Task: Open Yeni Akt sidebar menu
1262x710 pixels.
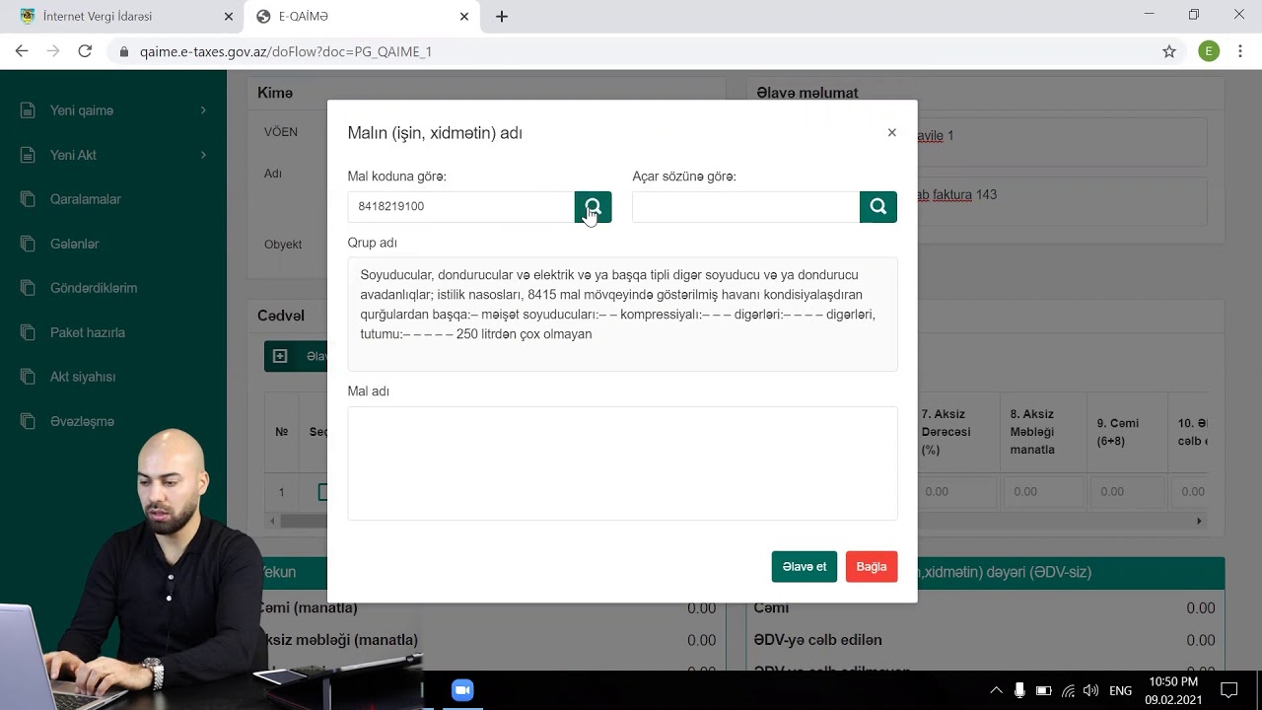Action: pyautogui.click(x=113, y=155)
